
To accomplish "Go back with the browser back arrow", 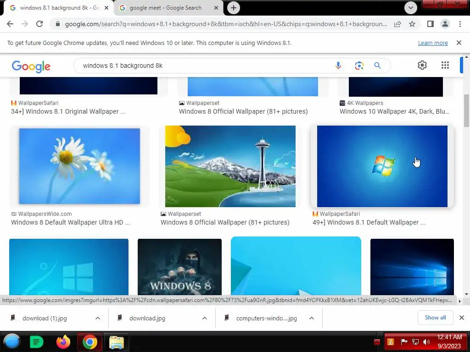I will (x=10, y=24).
